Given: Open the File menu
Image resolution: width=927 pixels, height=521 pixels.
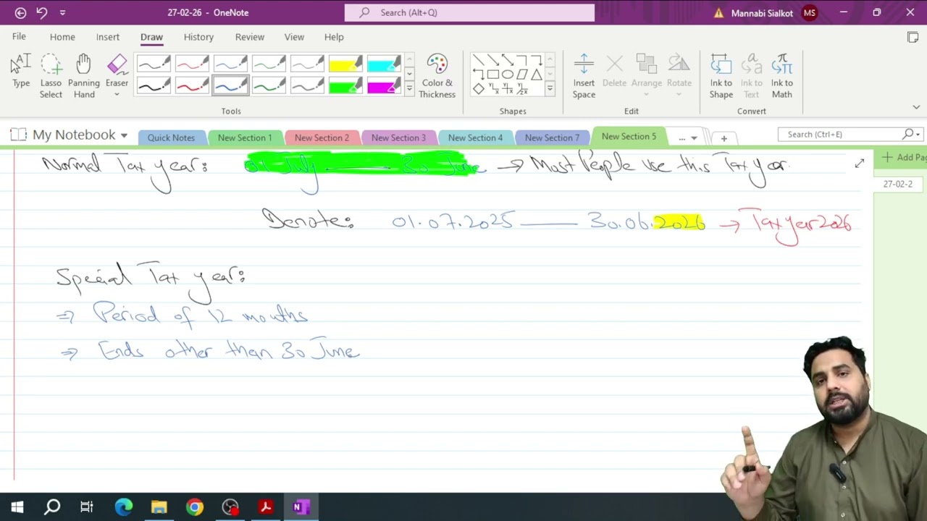Looking at the screenshot, I should click(19, 37).
